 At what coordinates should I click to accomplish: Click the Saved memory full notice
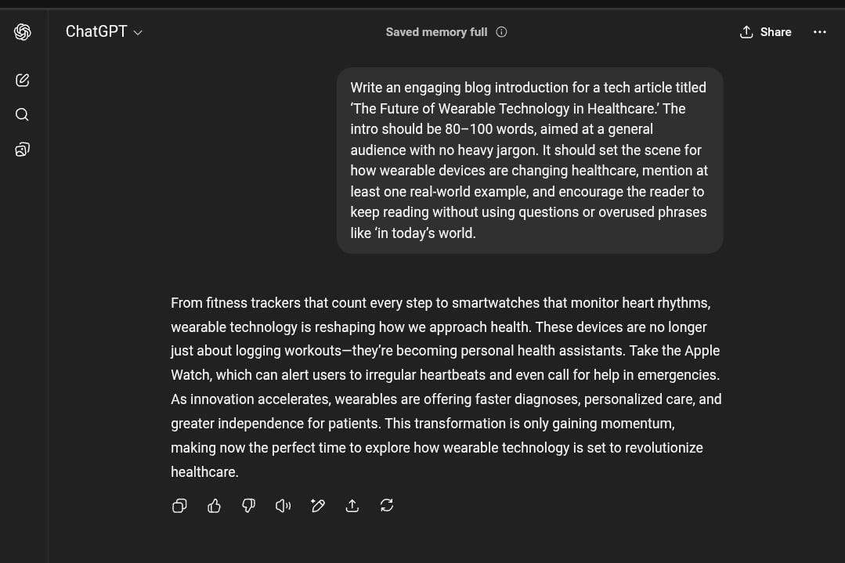(436, 32)
